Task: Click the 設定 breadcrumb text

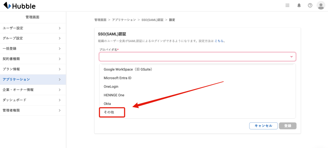Action: [x=172, y=20]
